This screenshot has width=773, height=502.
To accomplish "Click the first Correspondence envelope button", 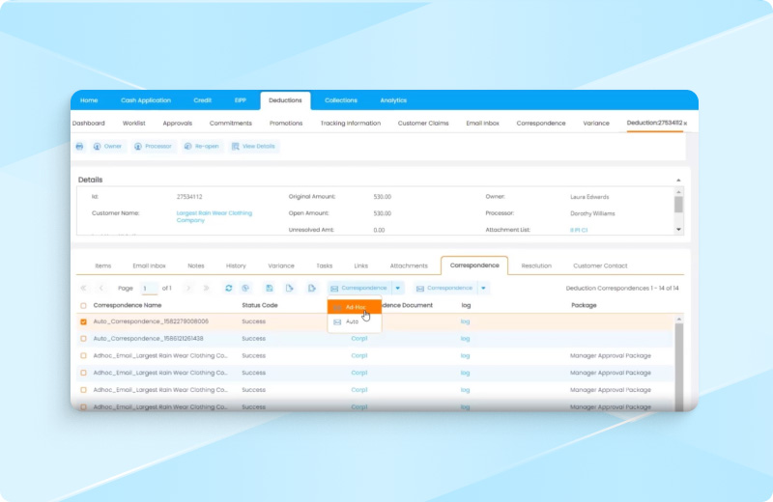I will (358, 289).
